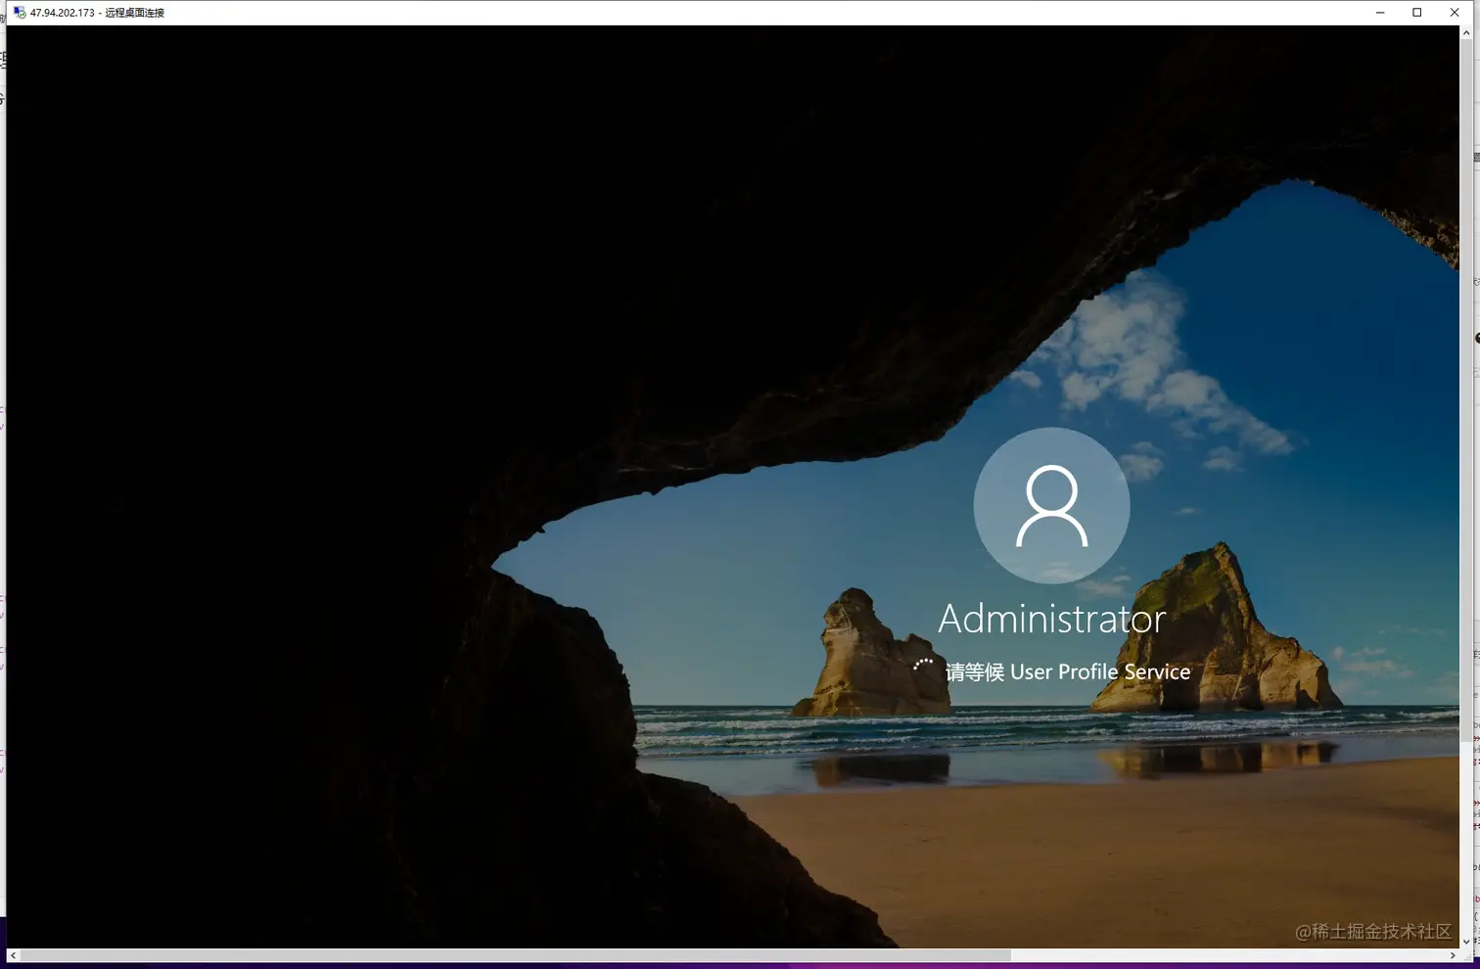This screenshot has height=969, width=1480.
Task: Close the Remote Desktop Connection window
Action: 1455,13
